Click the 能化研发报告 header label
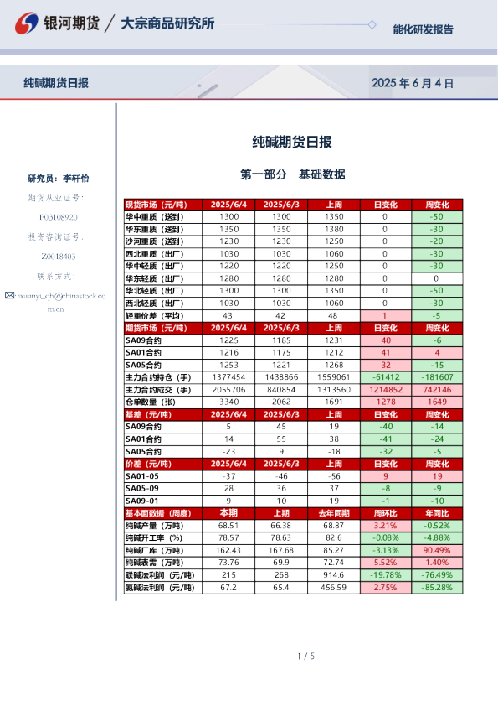 [423, 29]
